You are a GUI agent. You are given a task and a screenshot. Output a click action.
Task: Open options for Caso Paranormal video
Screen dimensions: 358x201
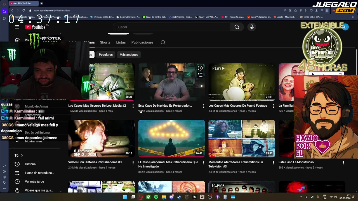click(x=203, y=162)
